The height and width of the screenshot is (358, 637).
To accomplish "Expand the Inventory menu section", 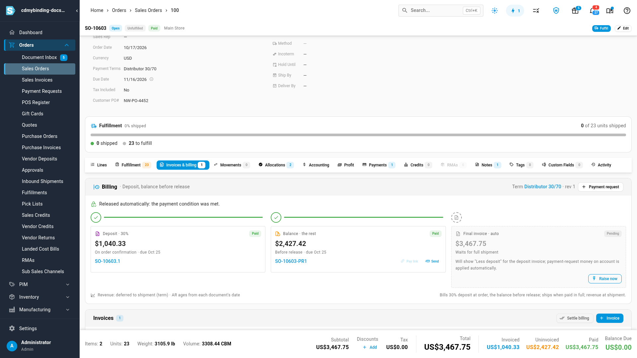I will 68,297.
